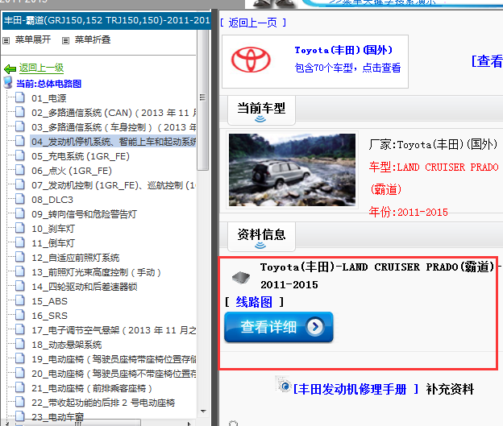Select 06_点火 (1GR_FE) item
This screenshot has height=426, width=503.
pyautogui.click(x=72, y=171)
